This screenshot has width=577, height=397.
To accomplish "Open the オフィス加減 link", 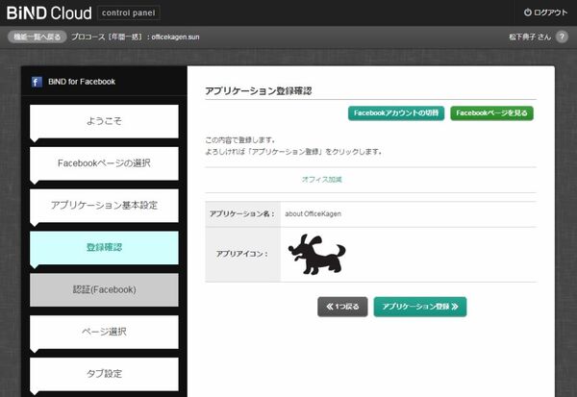I will click(x=321, y=180).
